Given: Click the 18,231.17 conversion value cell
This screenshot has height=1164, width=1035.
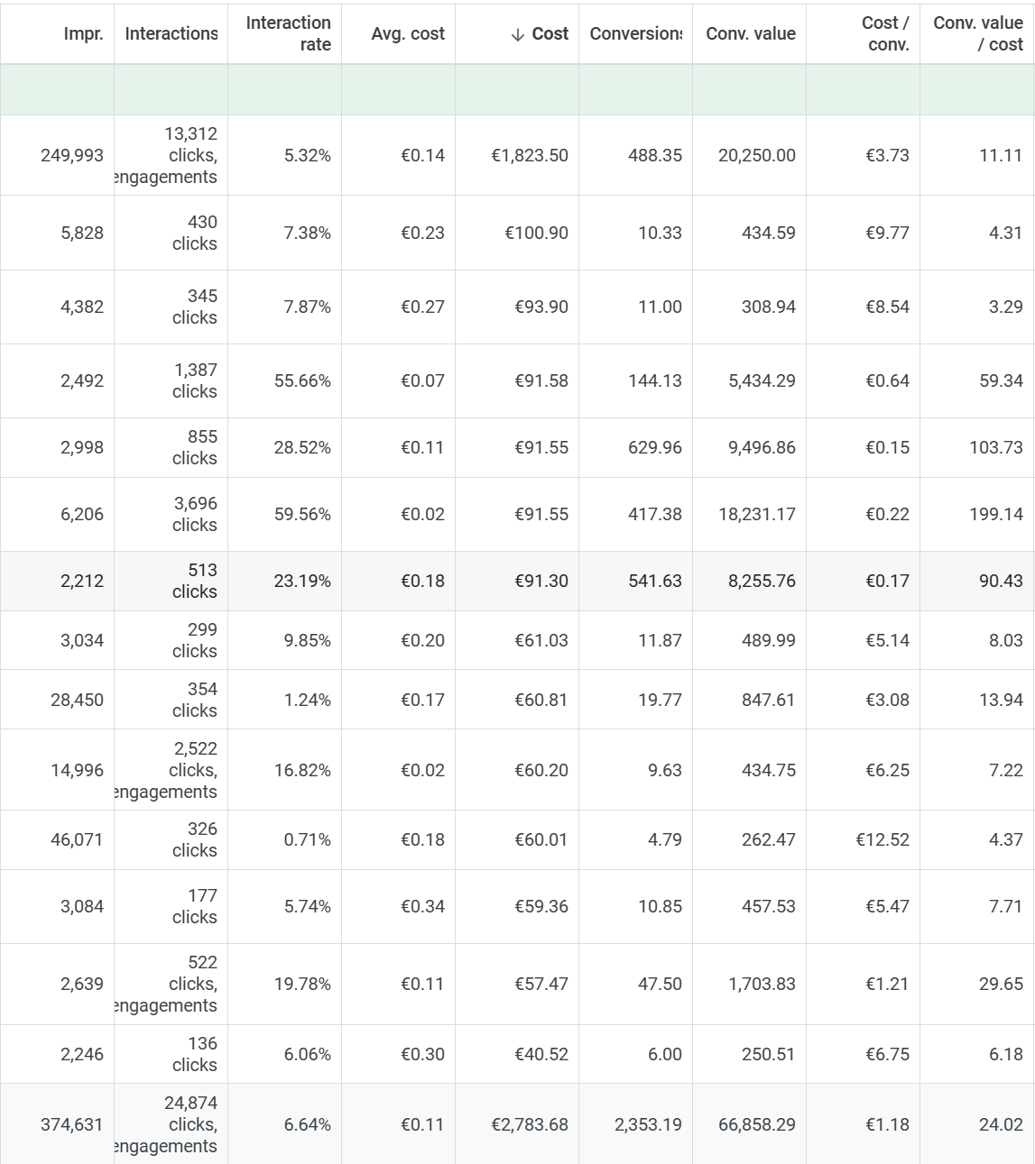Looking at the screenshot, I should tap(756, 514).
